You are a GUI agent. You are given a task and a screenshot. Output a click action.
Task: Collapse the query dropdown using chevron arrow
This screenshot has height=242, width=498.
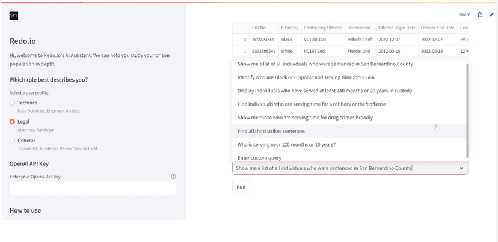pyautogui.click(x=461, y=168)
